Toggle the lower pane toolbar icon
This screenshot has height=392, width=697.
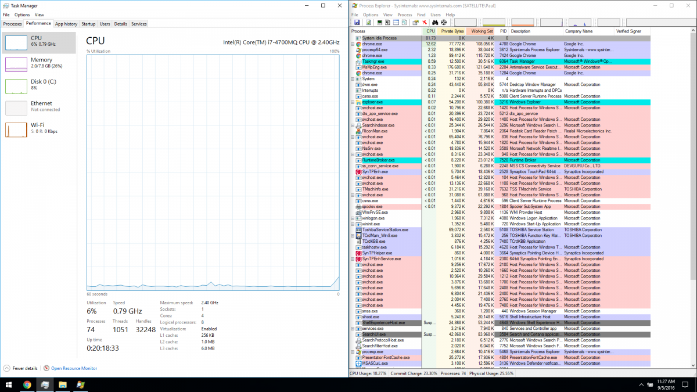pos(396,23)
